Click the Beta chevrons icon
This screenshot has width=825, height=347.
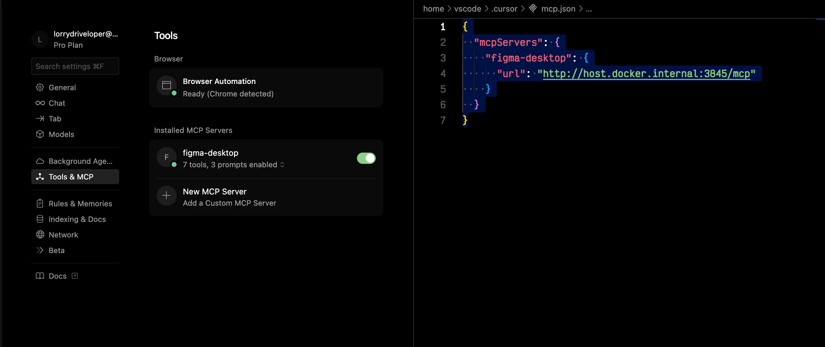click(40, 250)
